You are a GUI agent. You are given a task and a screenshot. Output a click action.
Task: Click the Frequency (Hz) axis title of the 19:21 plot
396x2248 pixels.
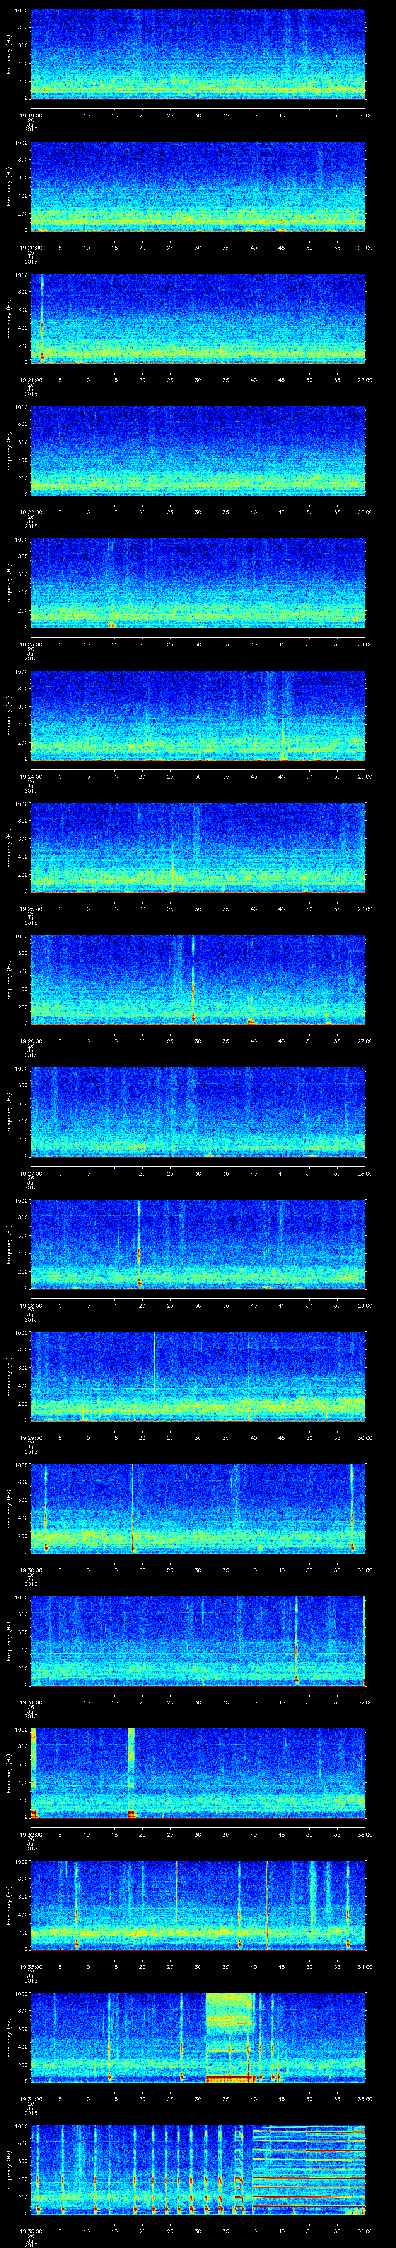[x=9, y=318]
